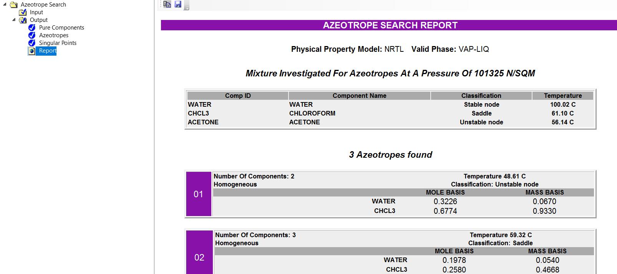This screenshot has height=274, width=617.
Task: Click the Azeotrope Search folder icon
Action: 14,5
